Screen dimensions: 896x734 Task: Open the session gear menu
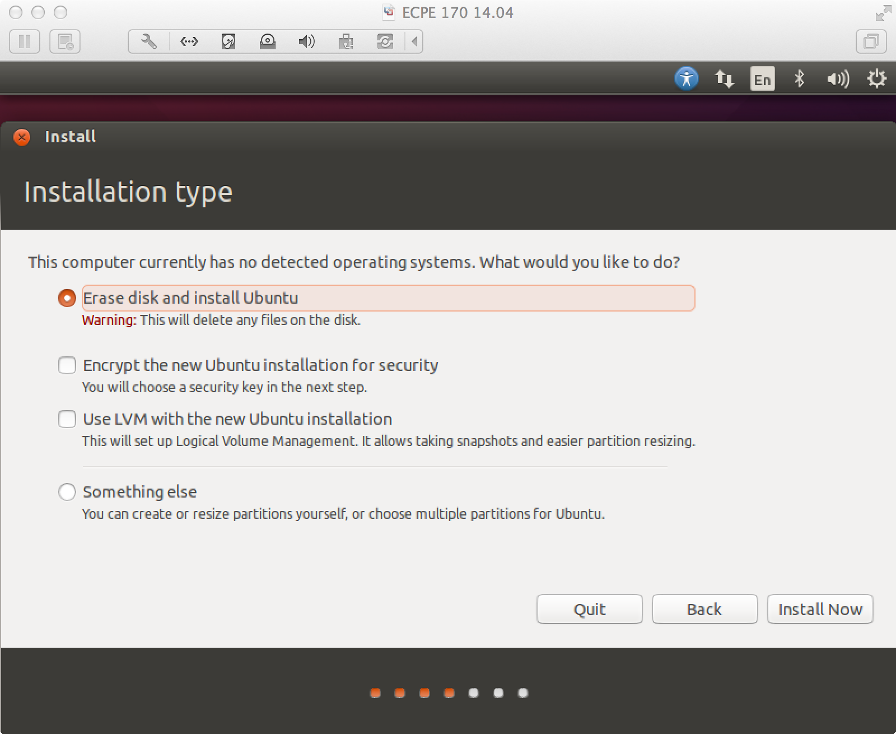(875, 79)
